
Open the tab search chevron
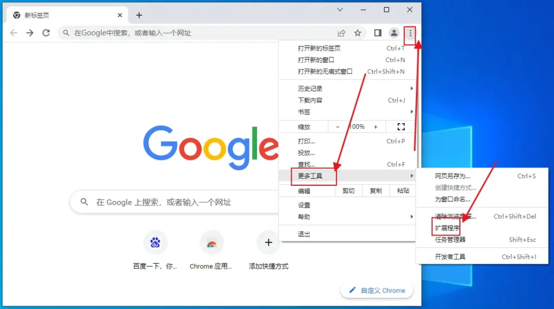[x=340, y=10]
